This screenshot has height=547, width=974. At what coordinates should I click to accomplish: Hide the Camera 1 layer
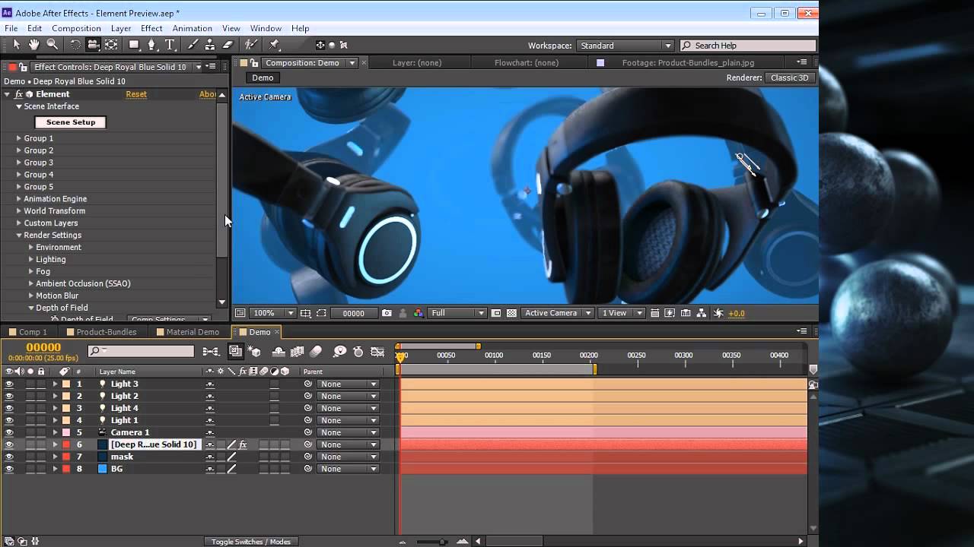tap(9, 432)
